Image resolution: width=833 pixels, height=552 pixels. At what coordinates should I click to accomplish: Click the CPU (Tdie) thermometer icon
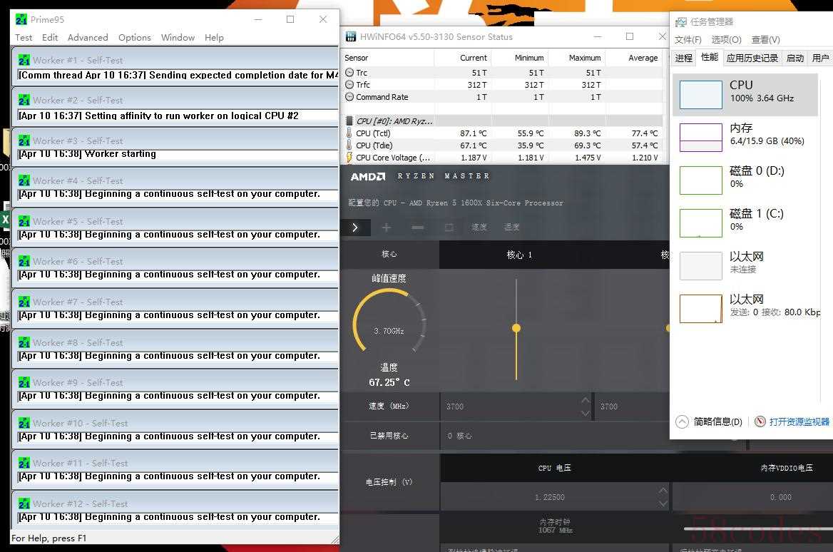pos(349,145)
